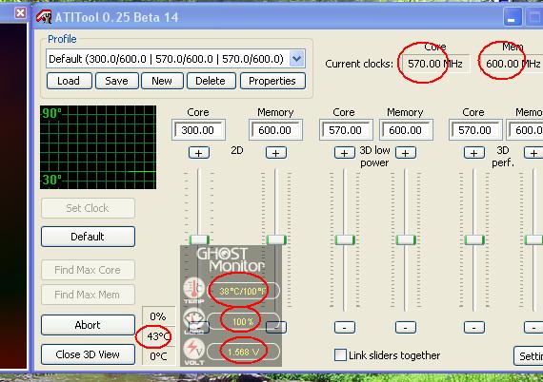The image size is (543, 382).
Task: Increase 3D low power Core with plus
Action: [344, 153]
